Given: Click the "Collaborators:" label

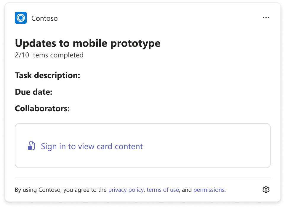Looking at the screenshot, I should pyautogui.click(x=42, y=108).
